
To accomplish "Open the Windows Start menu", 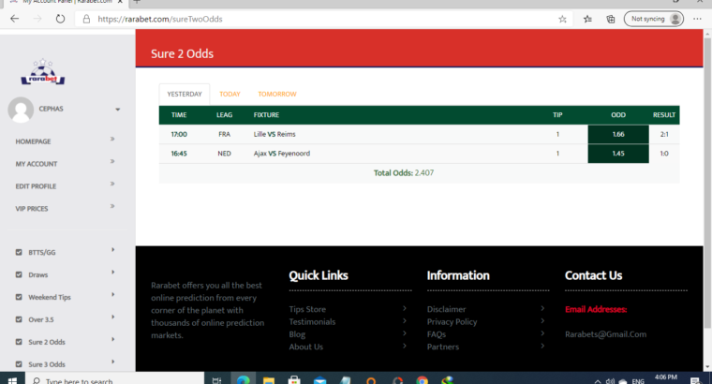I will [12, 380].
